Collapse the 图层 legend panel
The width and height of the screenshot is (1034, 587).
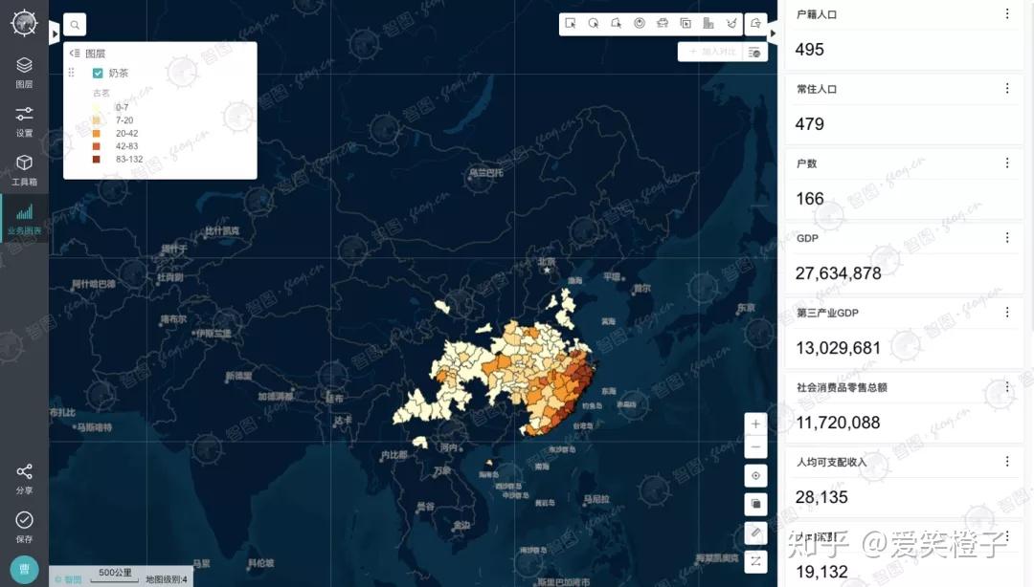pyautogui.click(x=75, y=54)
